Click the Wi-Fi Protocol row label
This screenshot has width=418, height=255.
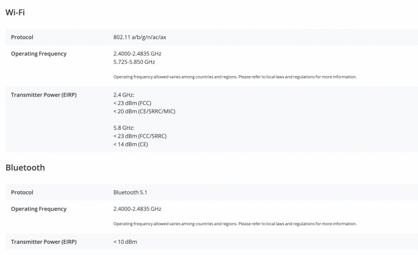22,37
